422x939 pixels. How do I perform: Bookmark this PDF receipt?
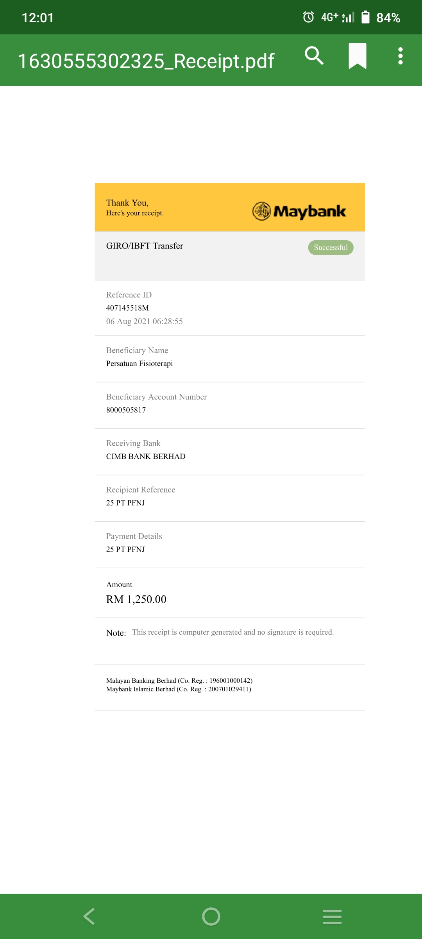(x=358, y=56)
